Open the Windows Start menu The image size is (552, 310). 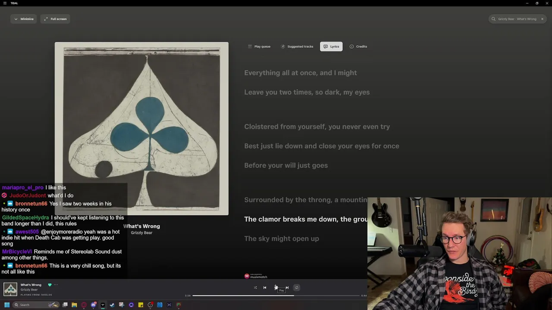tap(7, 305)
